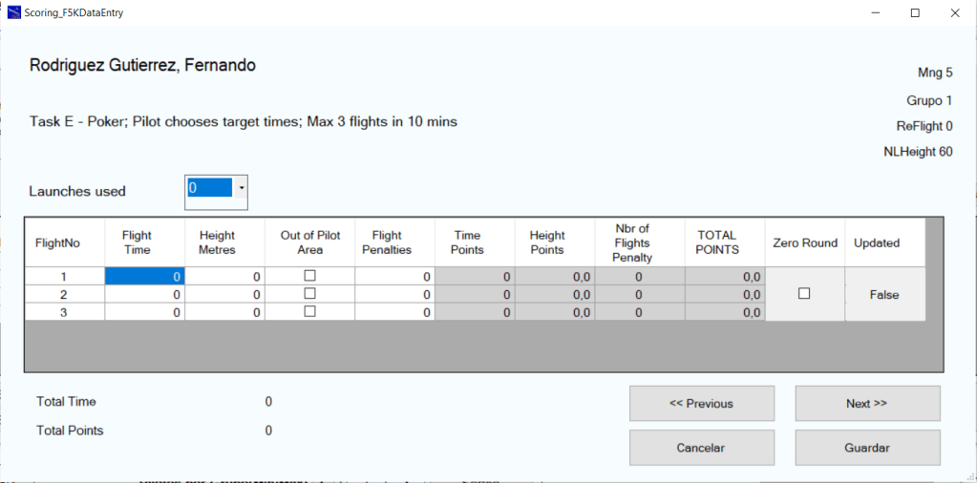977x483 pixels.
Task: Enable the Zero Round checkbox
Action: click(804, 294)
